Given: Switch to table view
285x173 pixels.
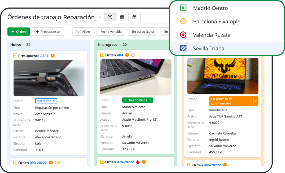Looking at the screenshot, I should point(122,17).
